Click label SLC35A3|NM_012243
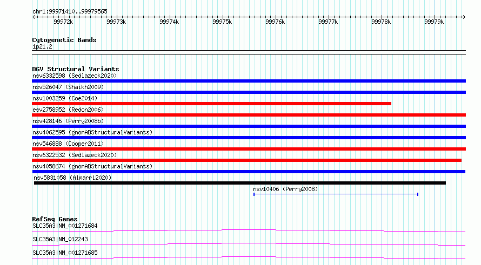Viewport: 481px width, 265px height. [60, 239]
